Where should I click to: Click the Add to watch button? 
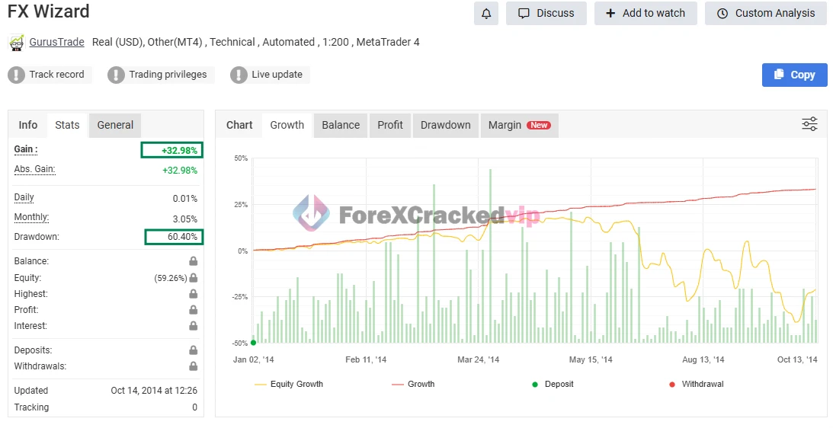click(x=645, y=13)
